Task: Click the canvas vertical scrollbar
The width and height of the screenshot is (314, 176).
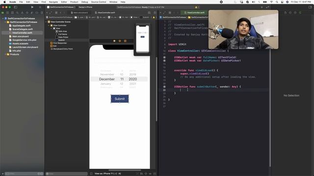Action: (x=157, y=89)
